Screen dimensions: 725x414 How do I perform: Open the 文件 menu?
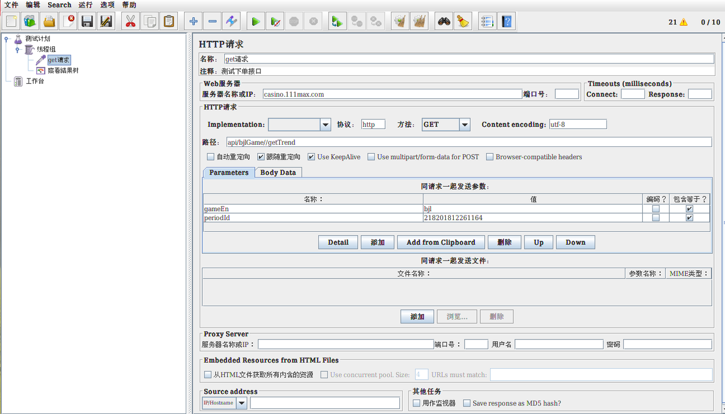[11, 5]
